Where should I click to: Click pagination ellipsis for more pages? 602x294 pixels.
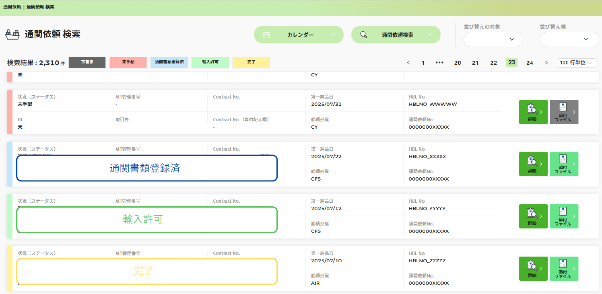(x=439, y=63)
